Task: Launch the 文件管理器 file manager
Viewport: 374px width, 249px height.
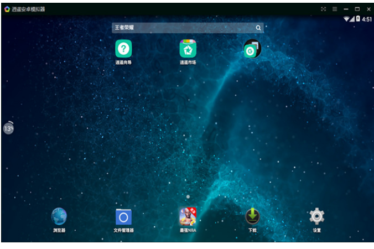Action: pos(123,216)
